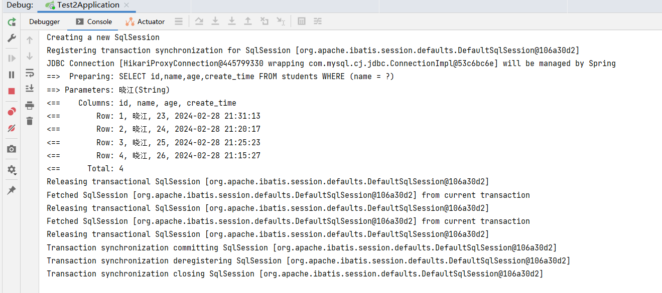Open run configuration via the wrench icon

(x=12, y=39)
